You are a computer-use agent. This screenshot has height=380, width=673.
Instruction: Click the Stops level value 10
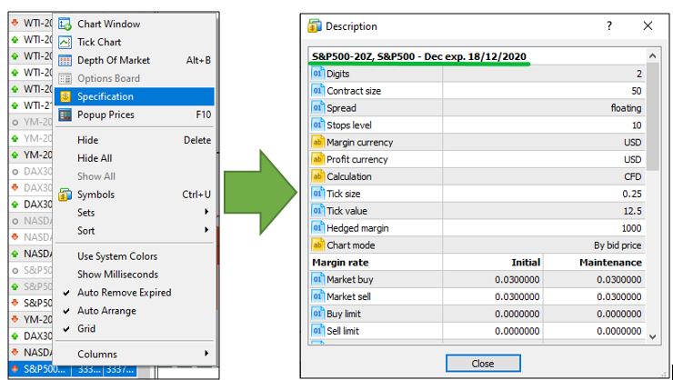637,125
